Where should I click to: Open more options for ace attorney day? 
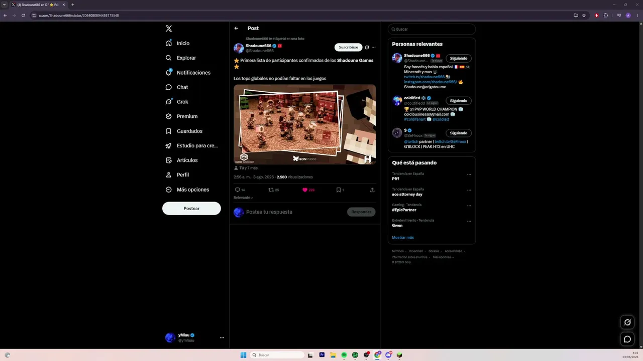coord(469,190)
